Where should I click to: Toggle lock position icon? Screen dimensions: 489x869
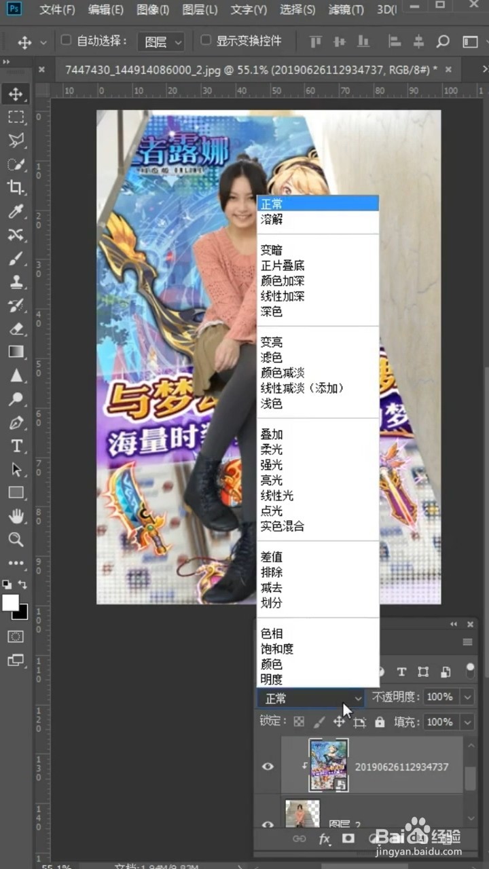coord(339,722)
